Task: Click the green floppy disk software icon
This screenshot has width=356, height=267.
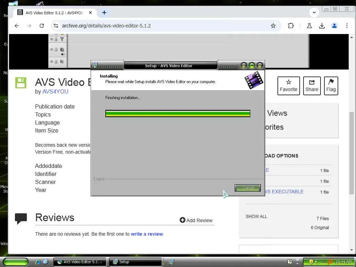Action: (21, 83)
